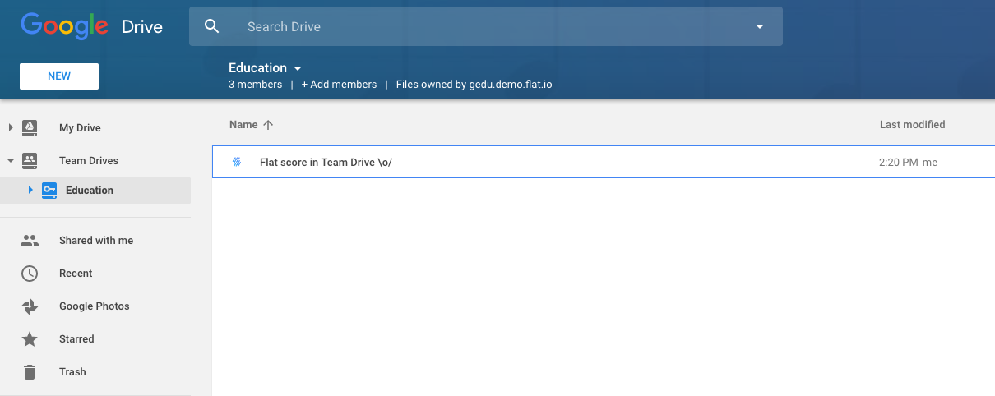The height and width of the screenshot is (396, 995).
Task: Click the NEW button
Action: [x=59, y=76]
